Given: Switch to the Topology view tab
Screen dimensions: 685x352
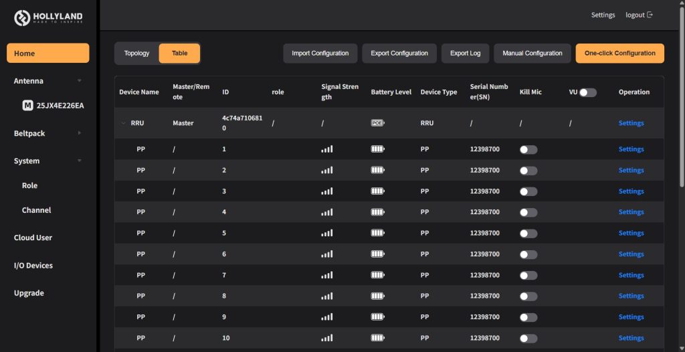Looking at the screenshot, I should tap(137, 54).
